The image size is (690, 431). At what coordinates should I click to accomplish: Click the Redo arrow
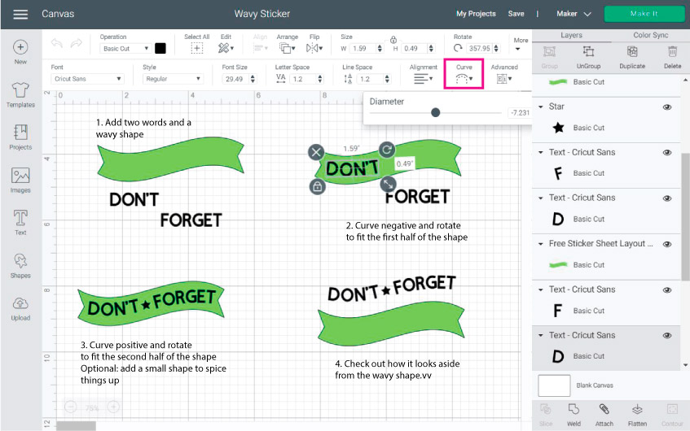click(76, 43)
